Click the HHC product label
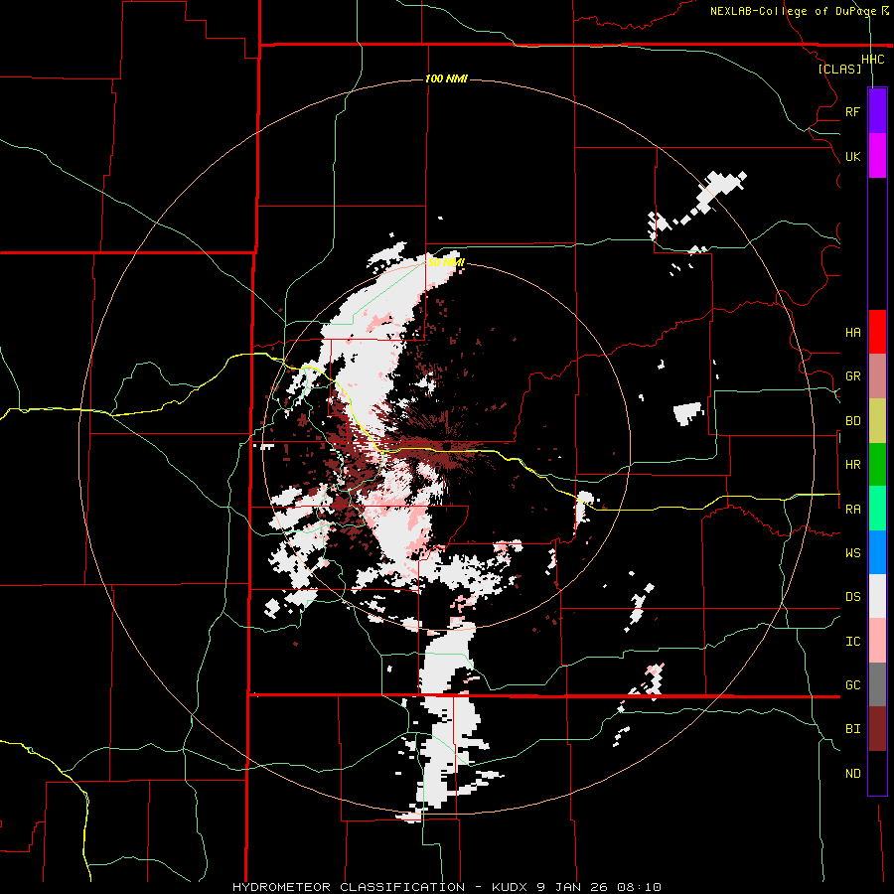 (872, 60)
